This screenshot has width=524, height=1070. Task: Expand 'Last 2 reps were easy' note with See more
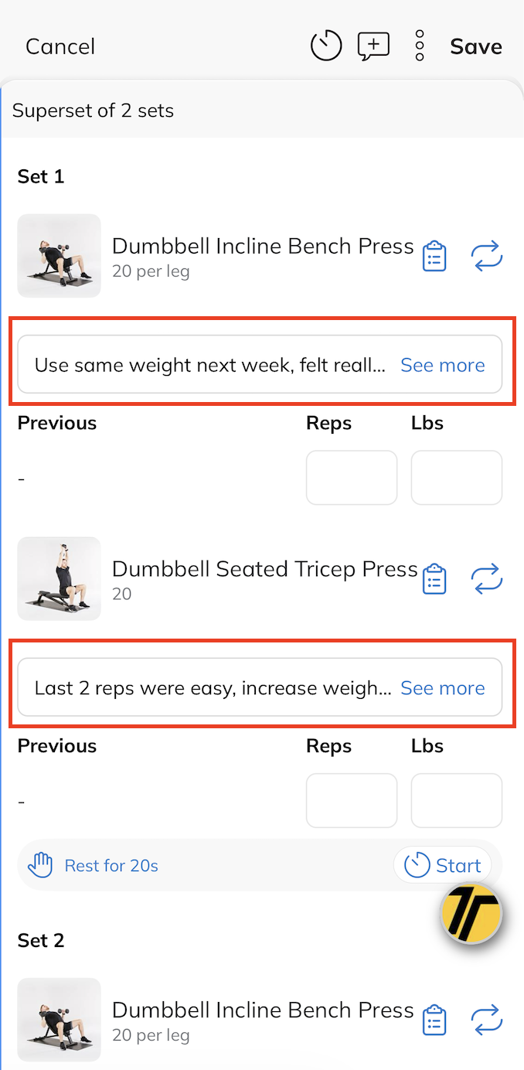click(442, 688)
